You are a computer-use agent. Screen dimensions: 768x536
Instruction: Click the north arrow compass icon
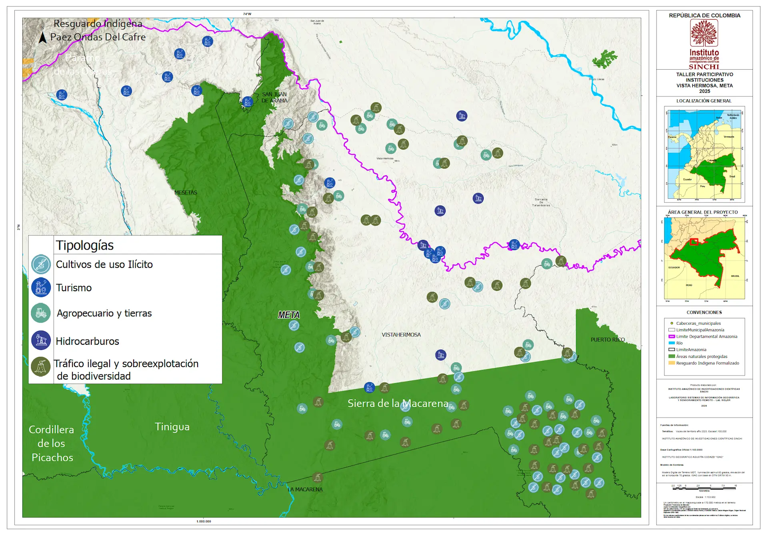pyautogui.click(x=42, y=37)
